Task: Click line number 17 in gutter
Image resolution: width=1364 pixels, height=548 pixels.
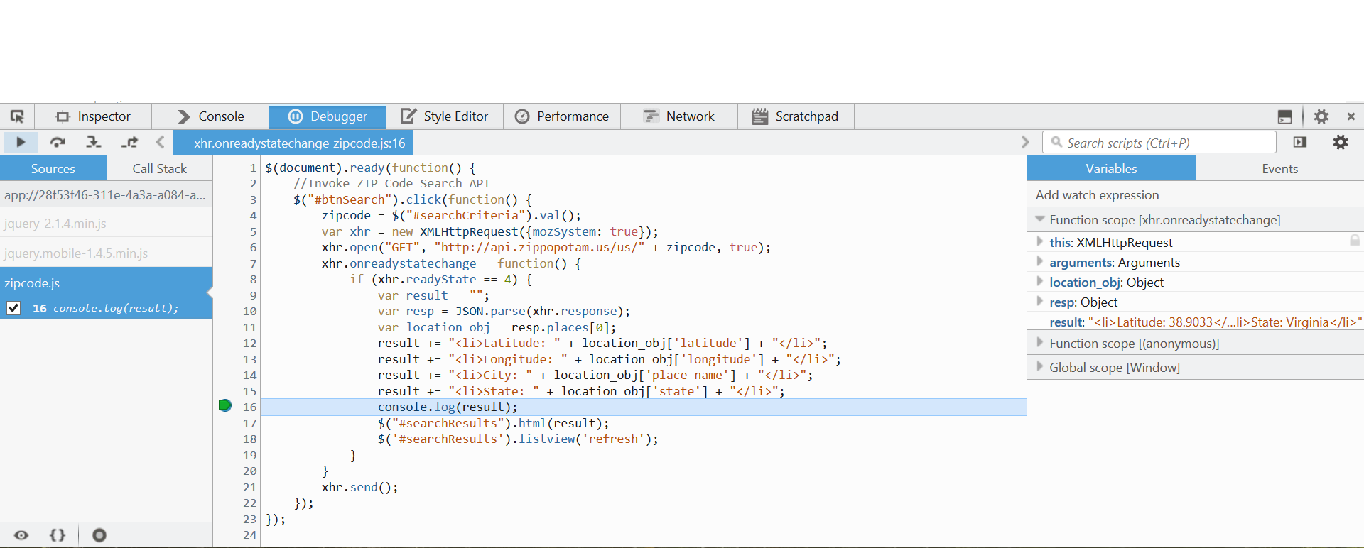Action: click(x=249, y=424)
